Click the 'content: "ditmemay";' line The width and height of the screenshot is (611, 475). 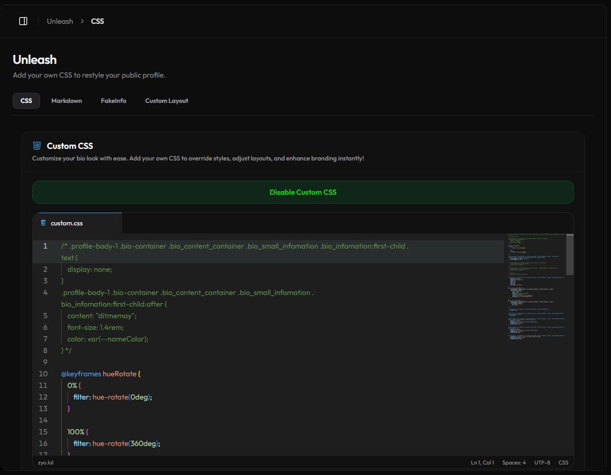pos(102,316)
